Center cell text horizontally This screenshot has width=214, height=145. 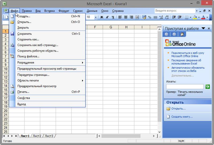point(126,17)
